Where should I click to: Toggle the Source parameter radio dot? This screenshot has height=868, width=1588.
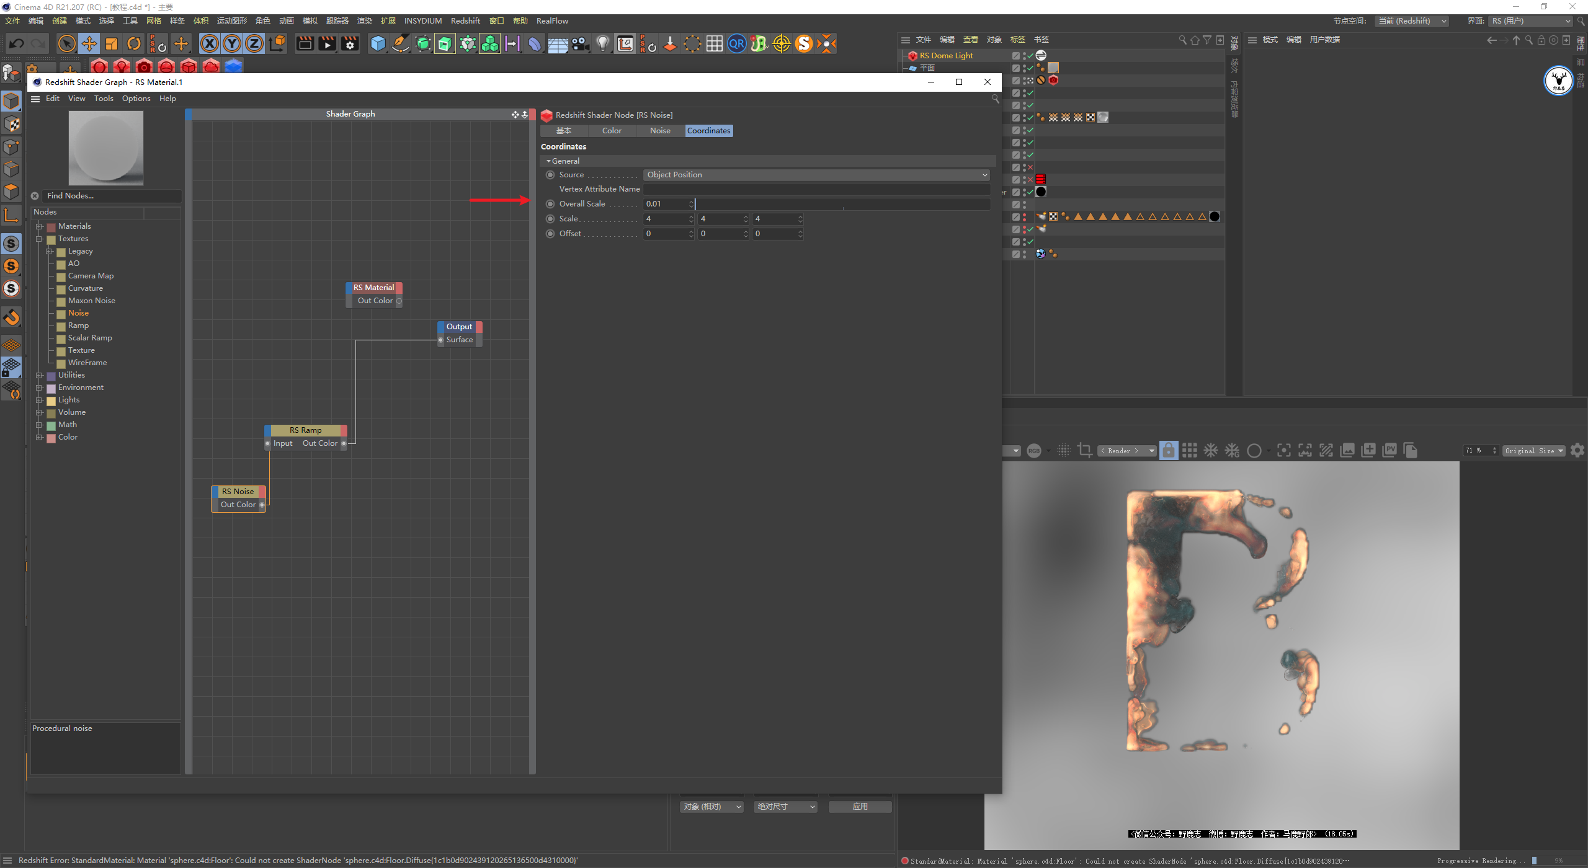pos(550,175)
